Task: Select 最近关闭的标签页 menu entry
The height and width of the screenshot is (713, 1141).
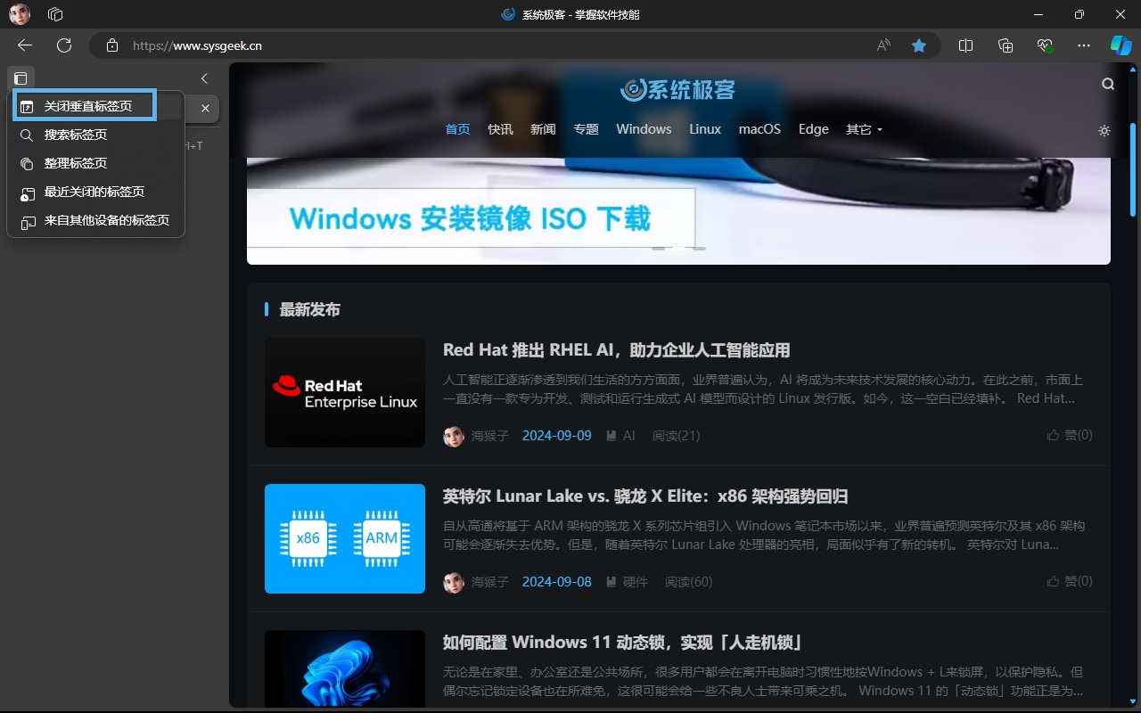Action: tap(95, 192)
